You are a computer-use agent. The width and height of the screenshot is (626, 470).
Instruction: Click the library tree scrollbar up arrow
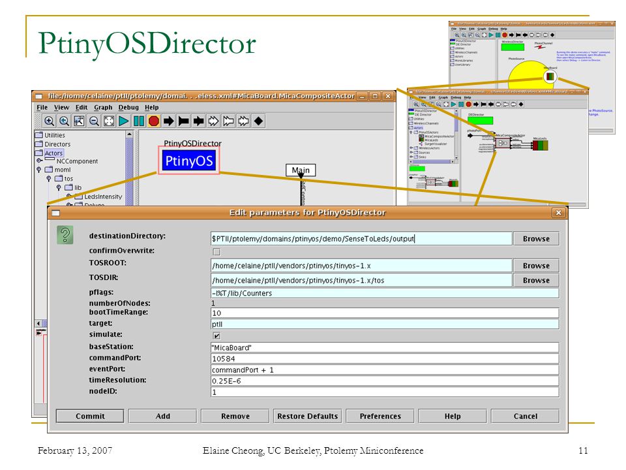point(129,134)
